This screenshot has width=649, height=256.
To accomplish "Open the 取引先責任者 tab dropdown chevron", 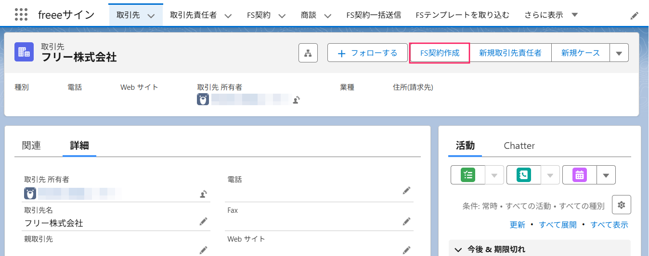I will (228, 15).
